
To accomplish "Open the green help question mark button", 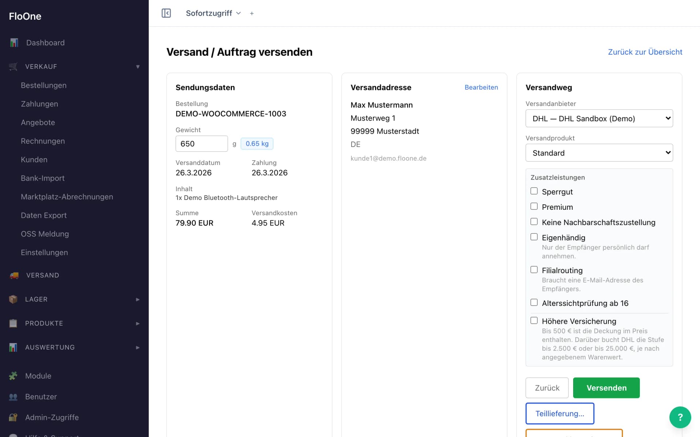I will (x=680, y=417).
